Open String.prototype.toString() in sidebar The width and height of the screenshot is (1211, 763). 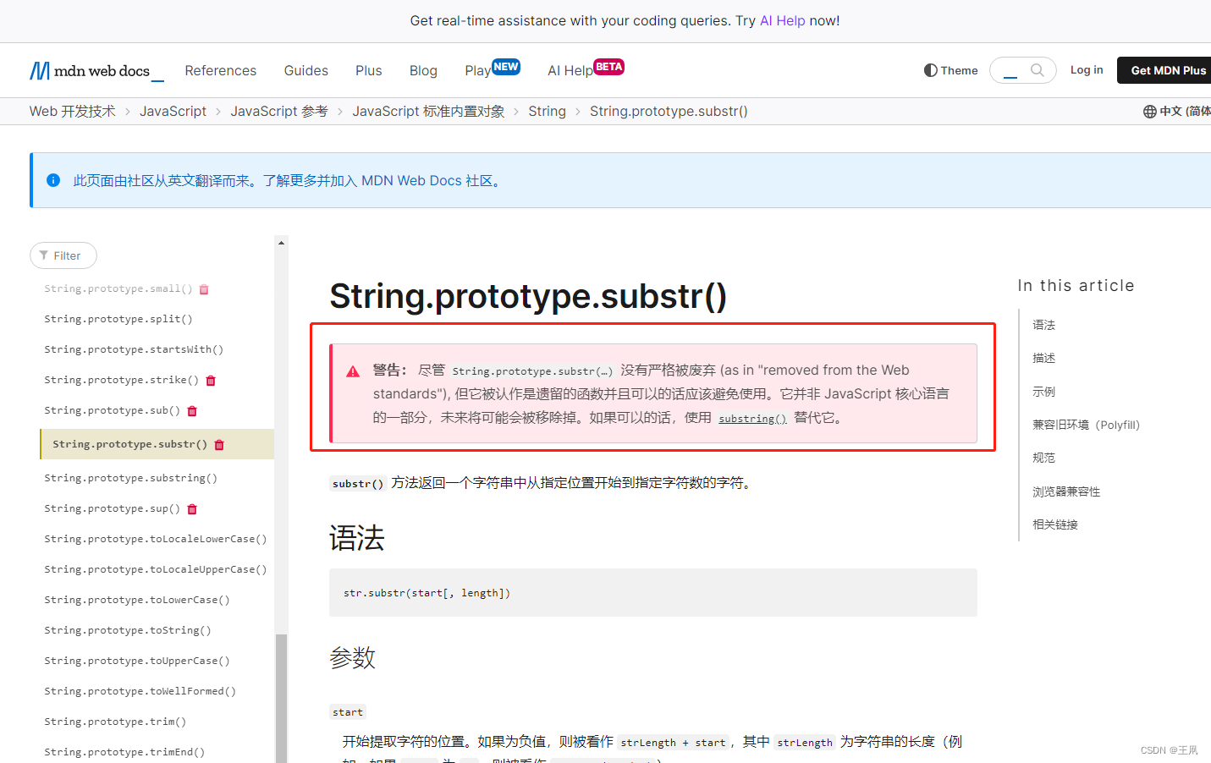(128, 631)
